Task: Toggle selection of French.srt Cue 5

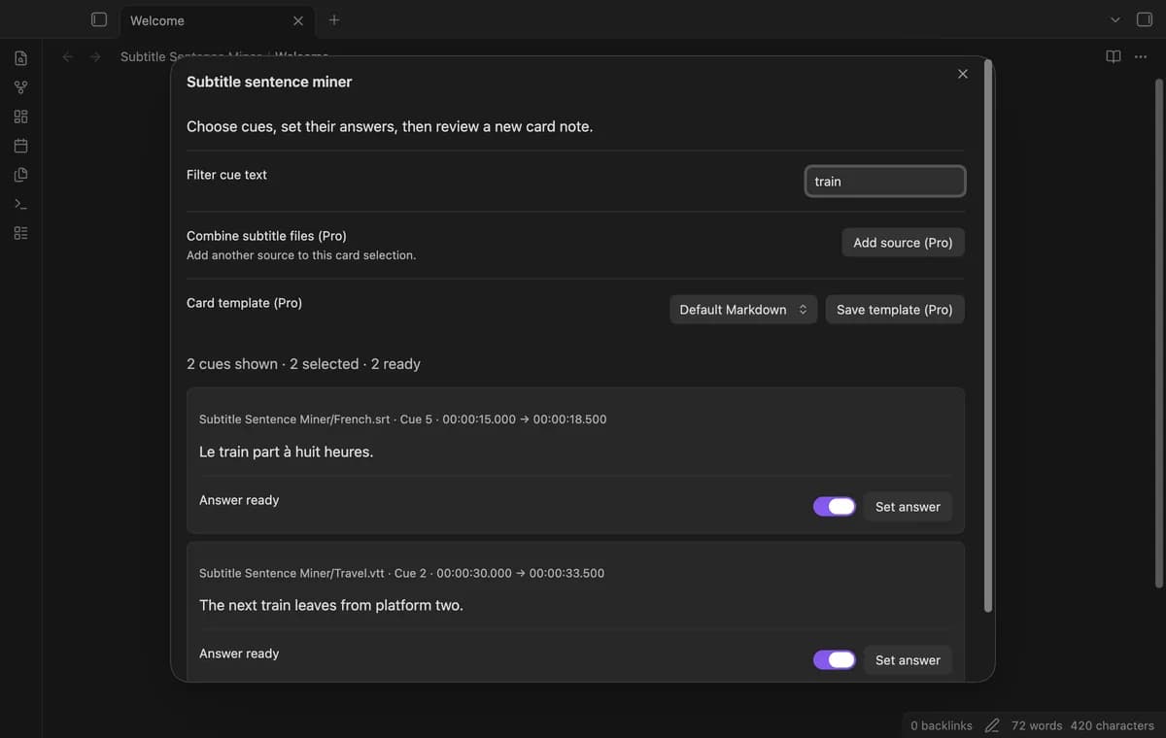Action: 834,507
